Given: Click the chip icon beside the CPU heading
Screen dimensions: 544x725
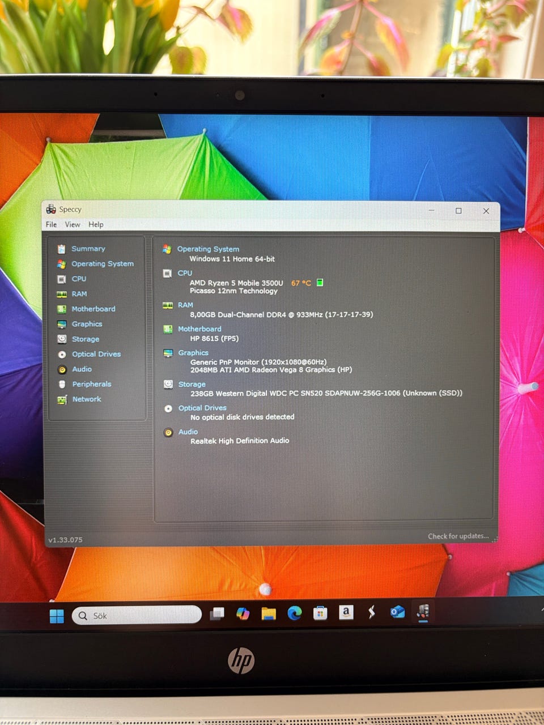Looking at the screenshot, I should click(x=167, y=274).
